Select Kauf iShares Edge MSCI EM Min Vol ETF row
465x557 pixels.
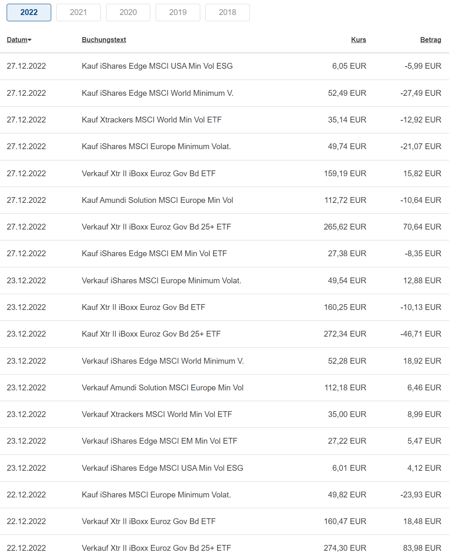click(154, 254)
